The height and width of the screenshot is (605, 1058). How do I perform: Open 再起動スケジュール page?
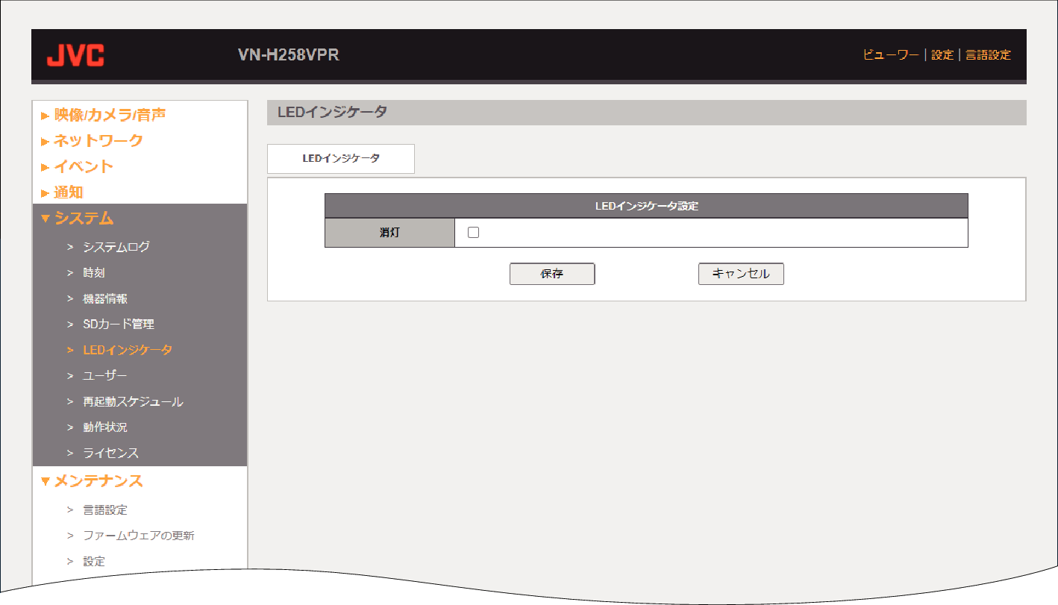tap(133, 401)
